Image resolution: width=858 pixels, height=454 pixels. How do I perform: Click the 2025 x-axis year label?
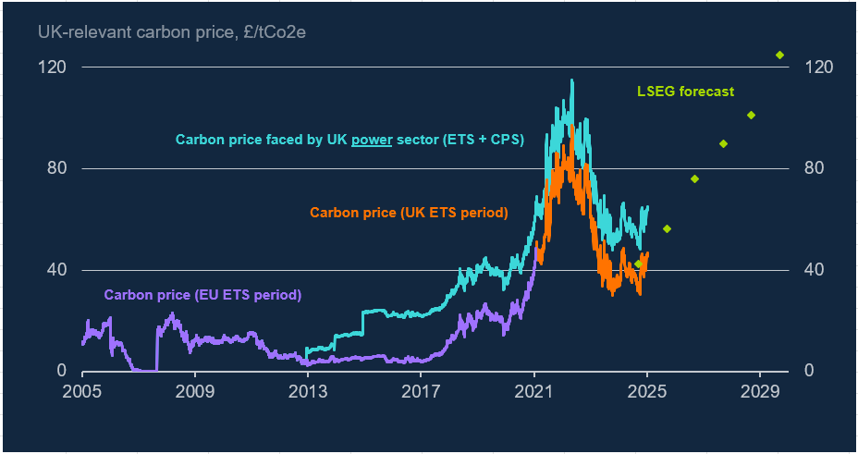pos(647,390)
